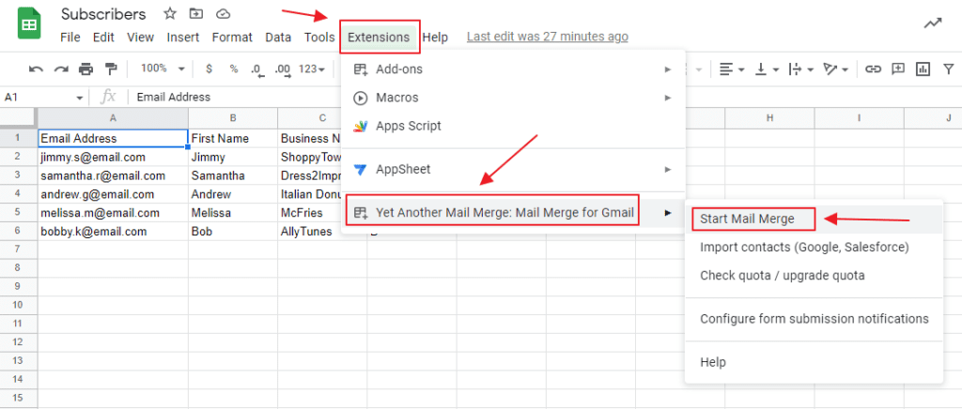This screenshot has height=409, width=962.
Task: Click the Create a filter icon
Action: point(949,69)
